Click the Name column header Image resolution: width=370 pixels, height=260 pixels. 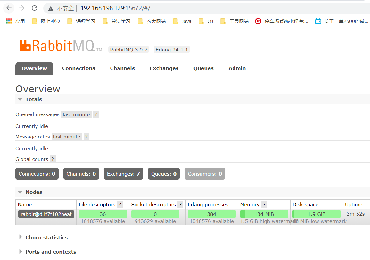[x=25, y=205]
